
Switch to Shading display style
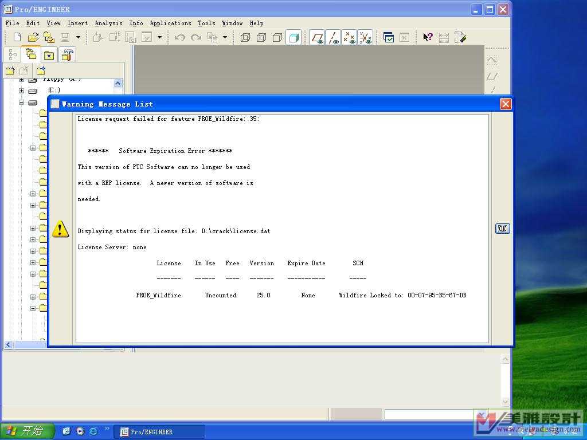(293, 37)
